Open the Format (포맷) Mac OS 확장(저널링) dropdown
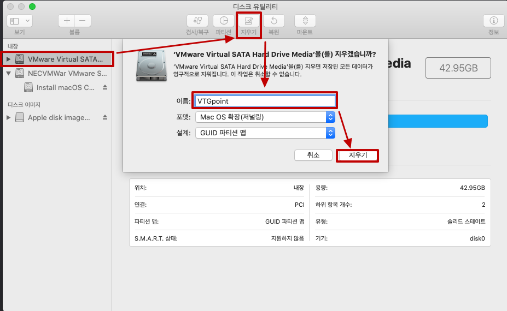507x311 pixels. pos(265,117)
